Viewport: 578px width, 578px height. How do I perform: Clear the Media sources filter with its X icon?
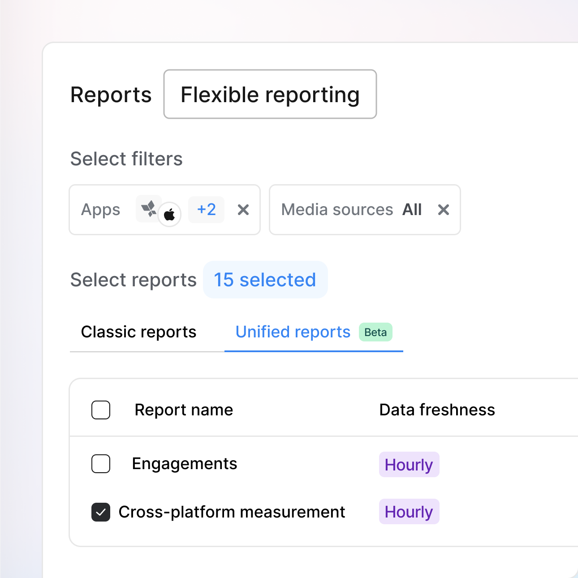(443, 210)
